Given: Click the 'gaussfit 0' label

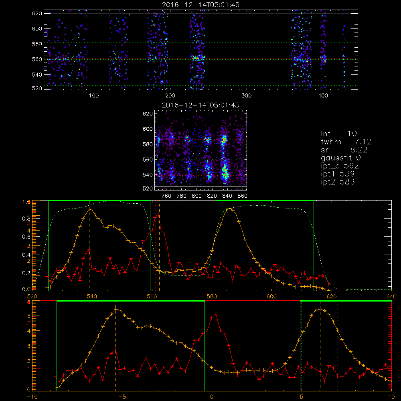Looking at the screenshot, I should click(x=341, y=158).
